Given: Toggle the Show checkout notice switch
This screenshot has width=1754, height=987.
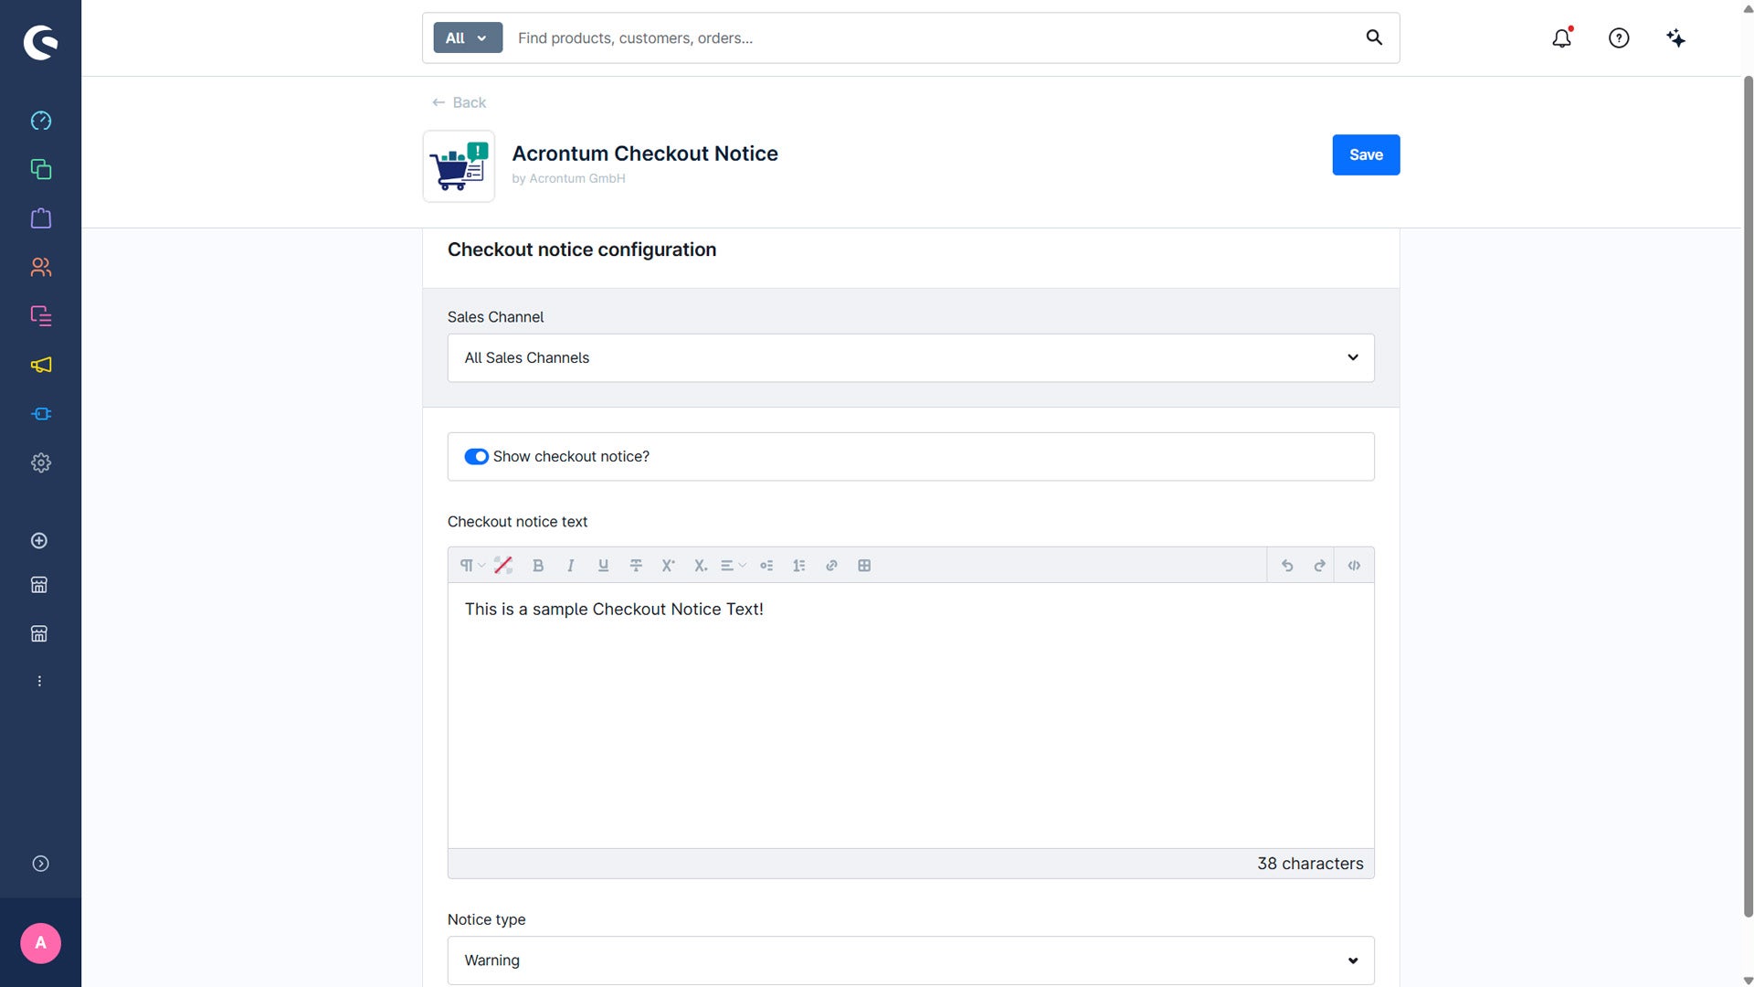Looking at the screenshot, I should (x=476, y=457).
